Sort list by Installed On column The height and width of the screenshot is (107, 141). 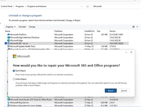click(x=89, y=31)
